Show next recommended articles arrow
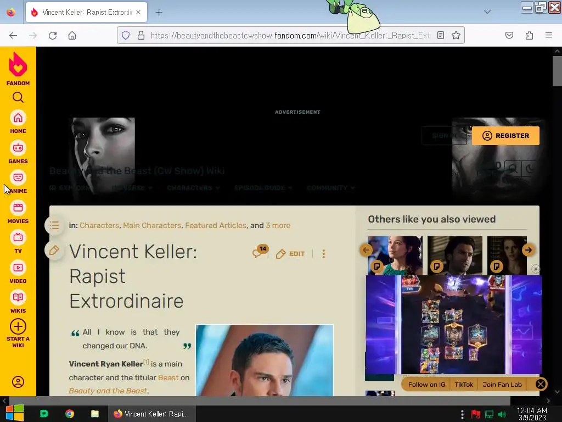This screenshot has height=422, width=562. click(529, 250)
